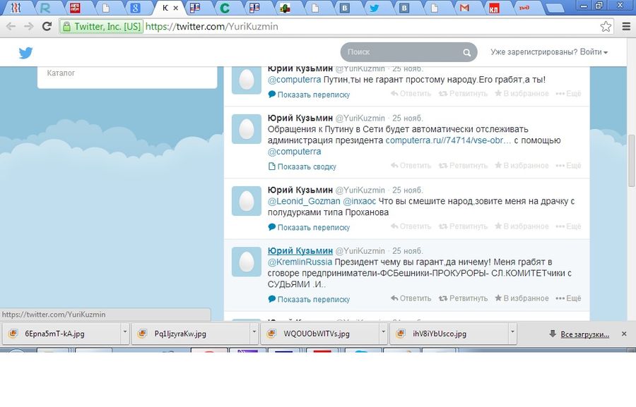This screenshot has height=407, width=636.
Task: Click the green padlock Twitter, Inc. security badge
Action: coord(102,27)
